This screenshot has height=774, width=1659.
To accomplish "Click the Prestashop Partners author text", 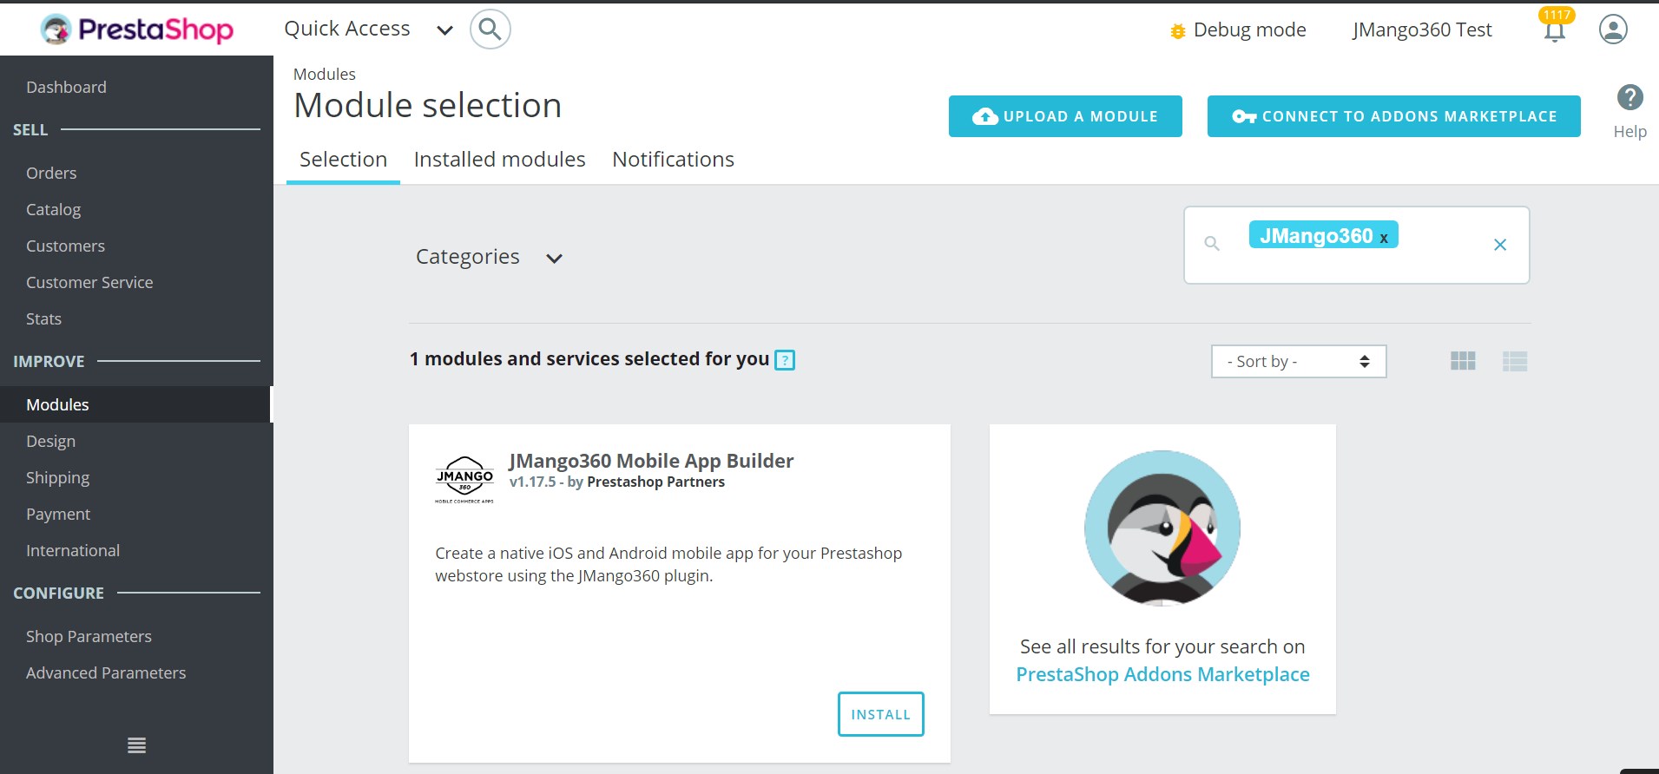I will click(x=655, y=482).
